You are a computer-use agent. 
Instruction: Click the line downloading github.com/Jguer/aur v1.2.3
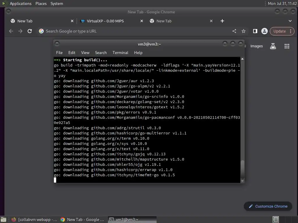pos(104,81)
